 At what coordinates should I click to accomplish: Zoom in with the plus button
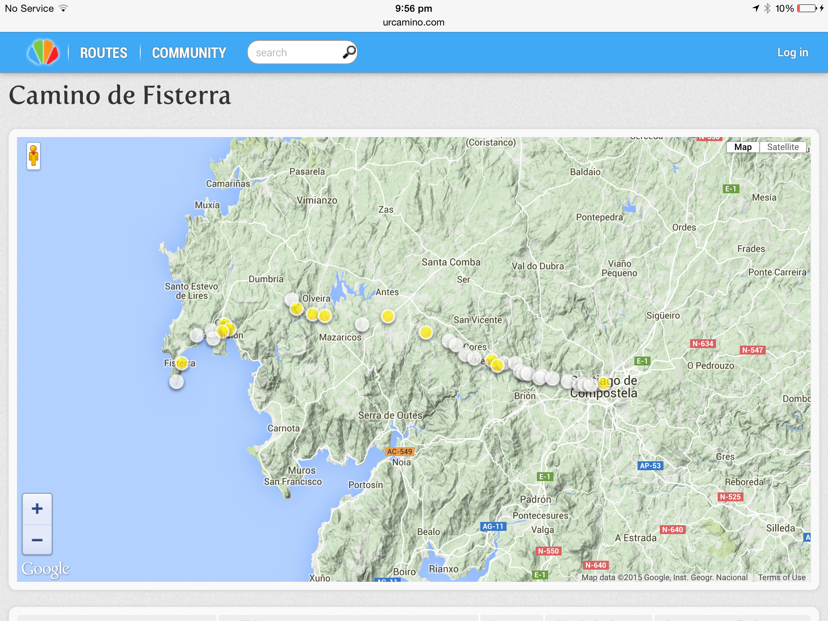pos(37,509)
